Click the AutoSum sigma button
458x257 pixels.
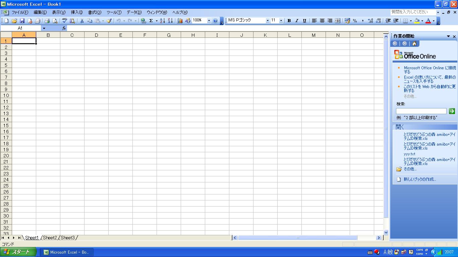tap(151, 21)
